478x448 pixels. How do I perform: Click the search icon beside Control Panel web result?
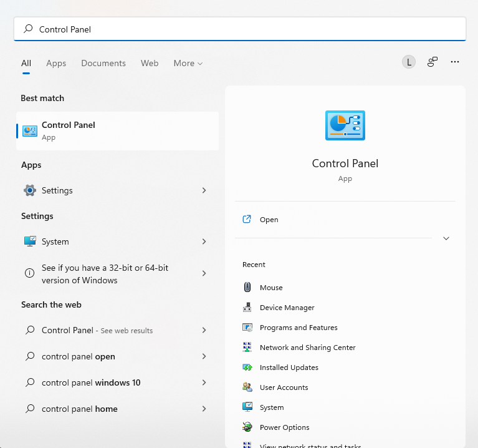(x=30, y=330)
